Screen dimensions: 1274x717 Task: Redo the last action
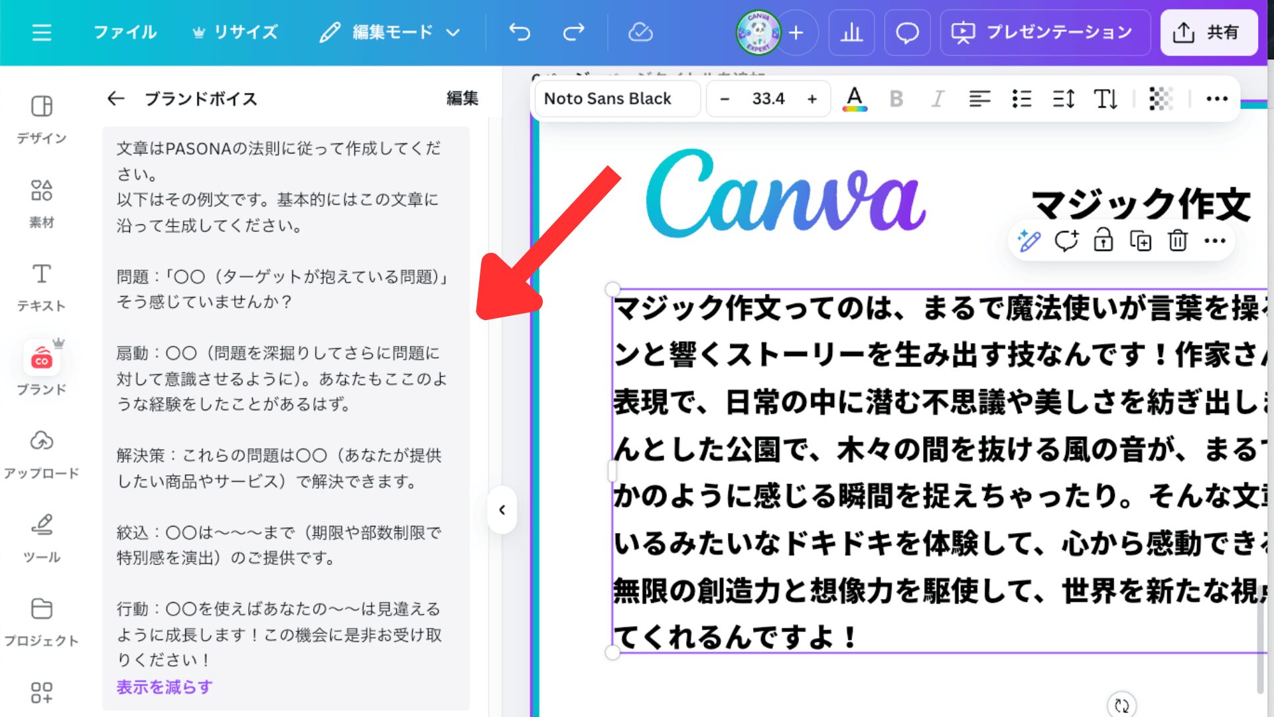[x=573, y=33]
